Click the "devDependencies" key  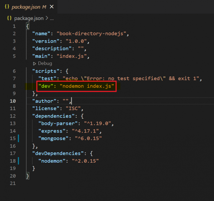tap(58, 153)
